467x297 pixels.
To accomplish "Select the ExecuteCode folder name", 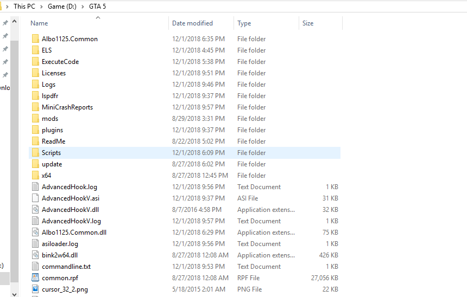I will pos(60,62).
